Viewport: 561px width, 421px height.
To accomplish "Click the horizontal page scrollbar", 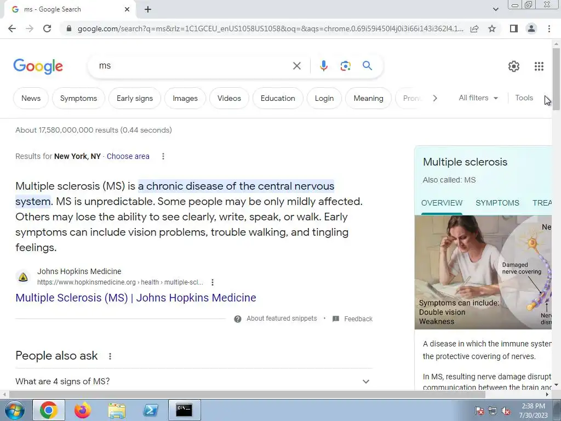I will click(247, 394).
